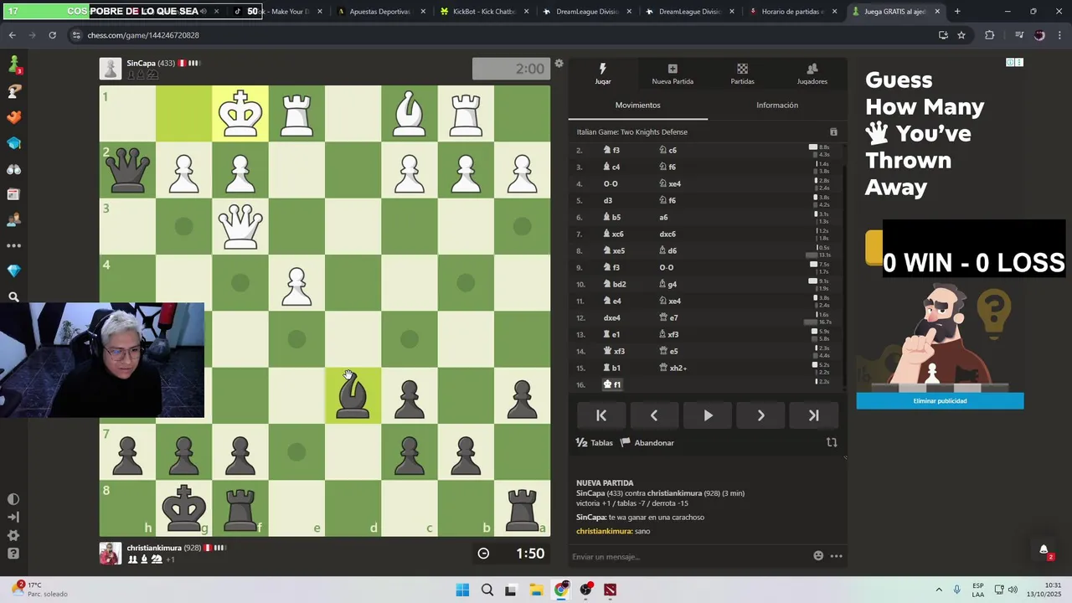
Task: Open the sidebar search magnifier
Action: point(13,297)
